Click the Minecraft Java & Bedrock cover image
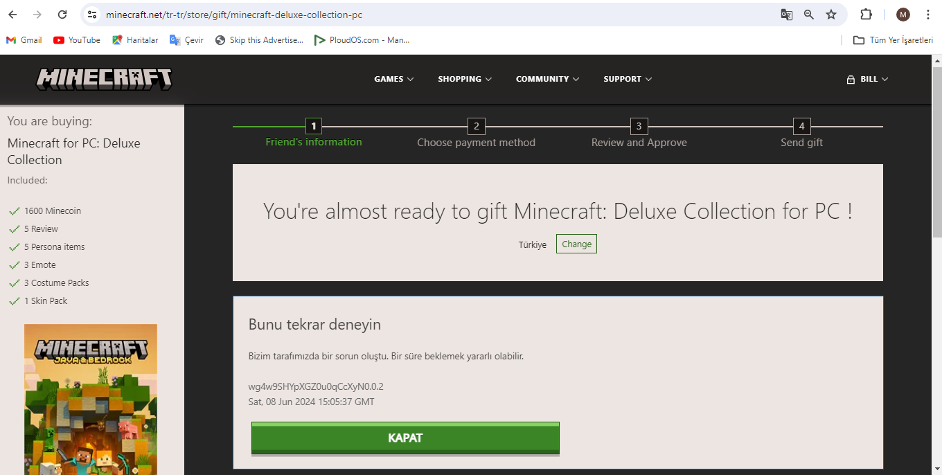Image resolution: width=942 pixels, height=475 pixels. [x=91, y=400]
